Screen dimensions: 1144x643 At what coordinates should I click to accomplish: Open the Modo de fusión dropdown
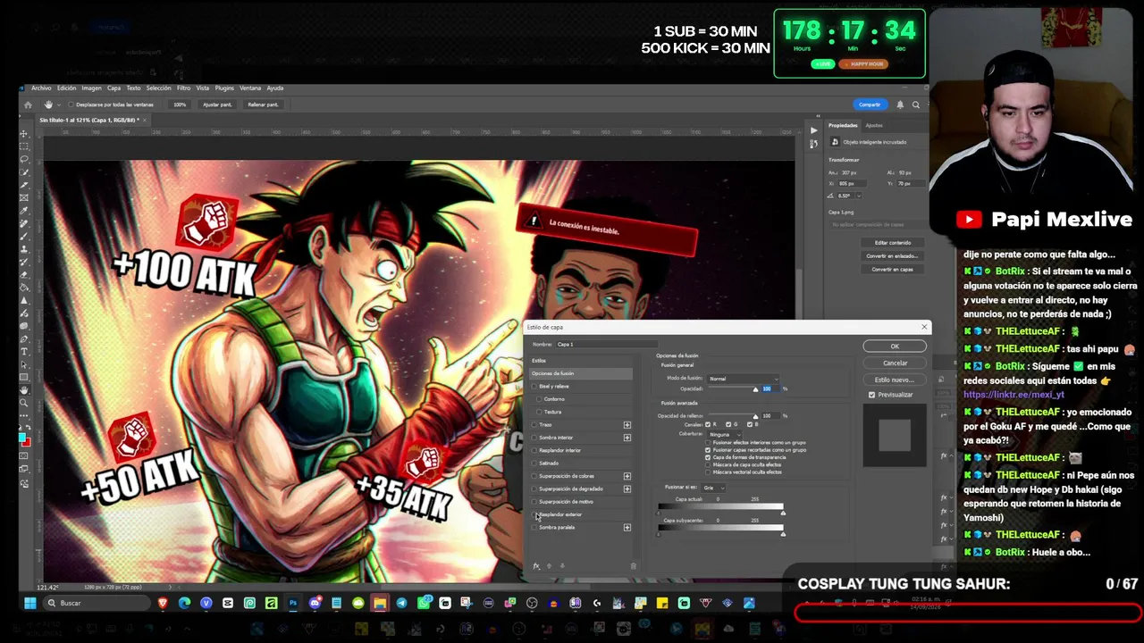pyautogui.click(x=742, y=379)
